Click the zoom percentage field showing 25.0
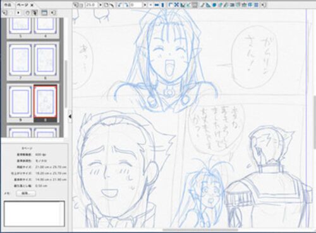316x233 pixels. point(92,5)
